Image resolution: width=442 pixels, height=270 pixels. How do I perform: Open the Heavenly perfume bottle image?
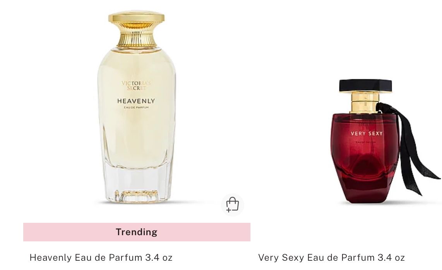[137, 107]
